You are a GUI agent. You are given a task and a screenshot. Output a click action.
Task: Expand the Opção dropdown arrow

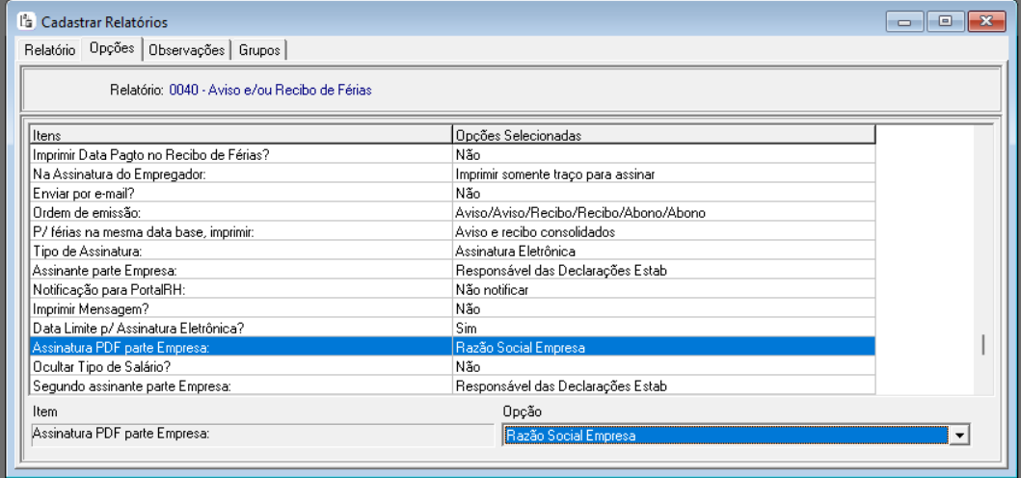(958, 436)
